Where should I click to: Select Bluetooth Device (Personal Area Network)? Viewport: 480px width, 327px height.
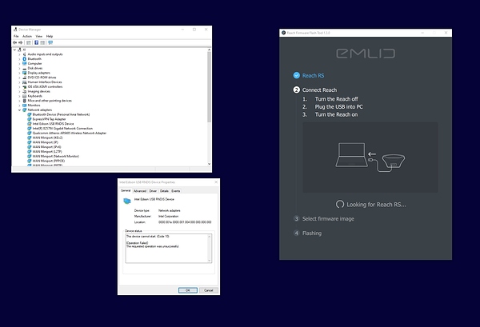61,114
